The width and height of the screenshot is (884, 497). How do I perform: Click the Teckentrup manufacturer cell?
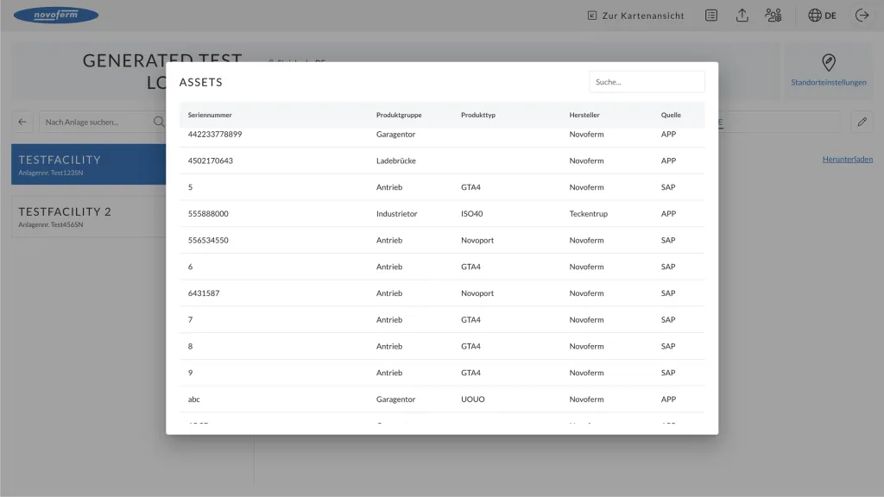coord(588,214)
